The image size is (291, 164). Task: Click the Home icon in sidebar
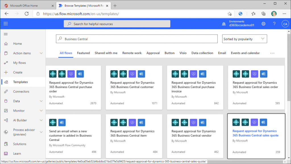tap(6, 44)
